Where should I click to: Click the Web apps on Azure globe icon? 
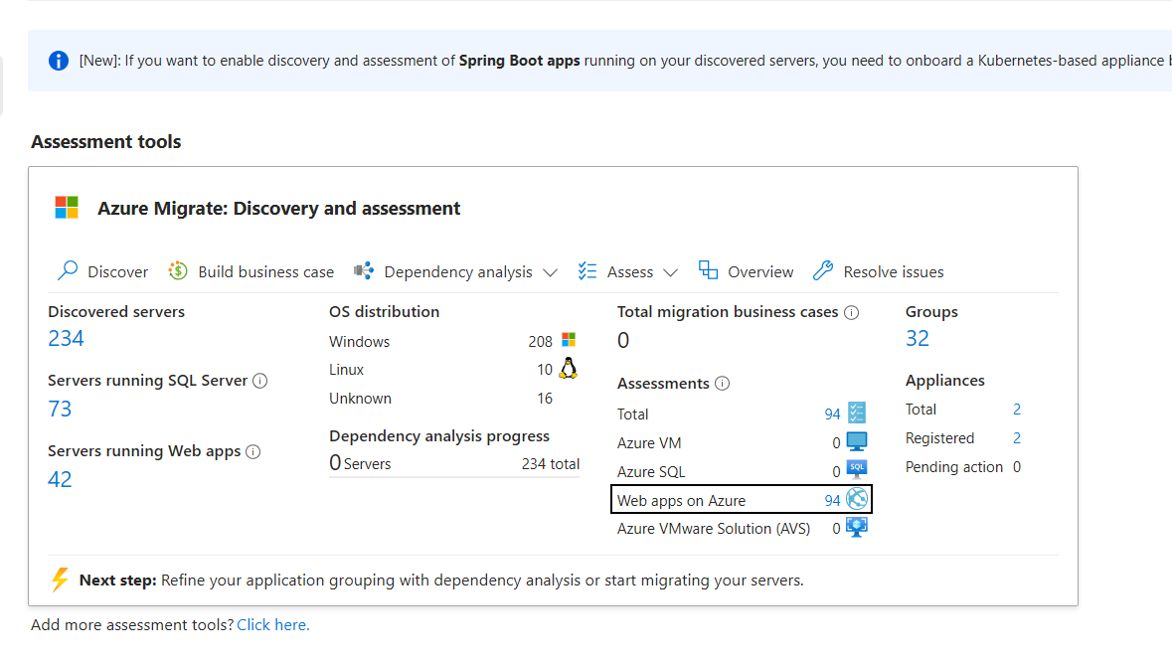[x=855, y=499]
